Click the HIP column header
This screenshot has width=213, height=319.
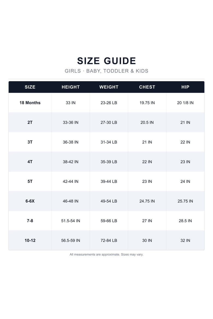[185, 87]
